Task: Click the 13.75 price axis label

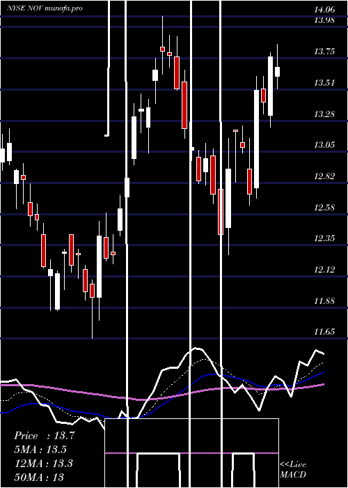Action: pyautogui.click(x=324, y=52)
